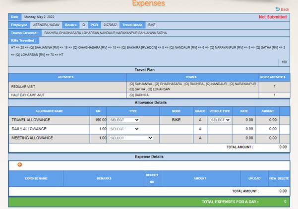Click the Expense Details section header

coord(149,157)
